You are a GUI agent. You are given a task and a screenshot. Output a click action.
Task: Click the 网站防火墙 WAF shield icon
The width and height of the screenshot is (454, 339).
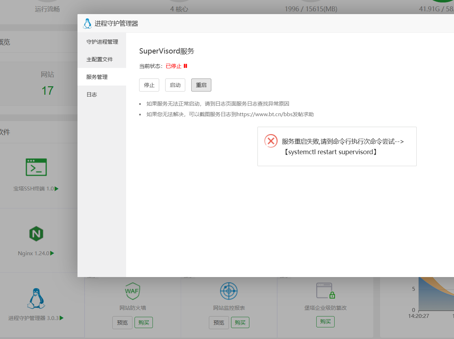click(132, 291)
